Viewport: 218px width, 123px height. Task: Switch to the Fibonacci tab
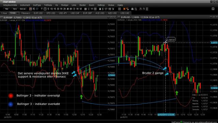[x=26, y=13]
